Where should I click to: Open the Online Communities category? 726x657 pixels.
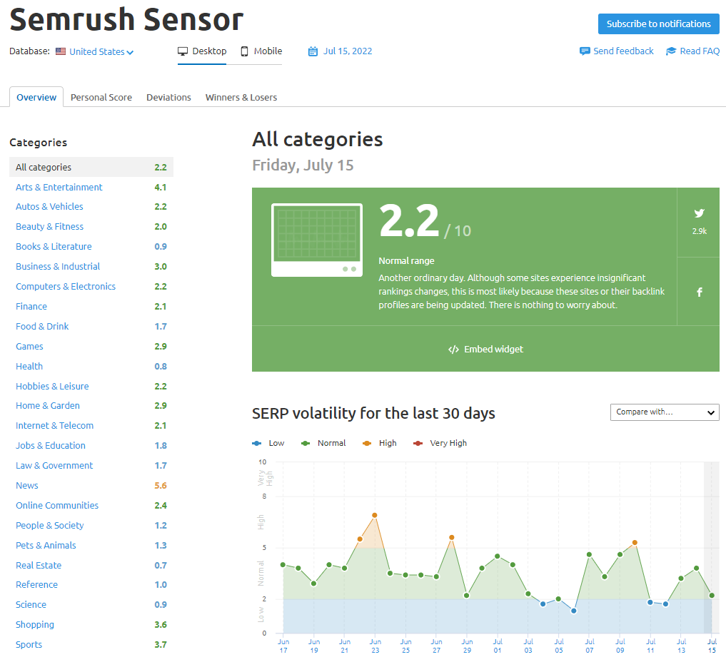57,506
